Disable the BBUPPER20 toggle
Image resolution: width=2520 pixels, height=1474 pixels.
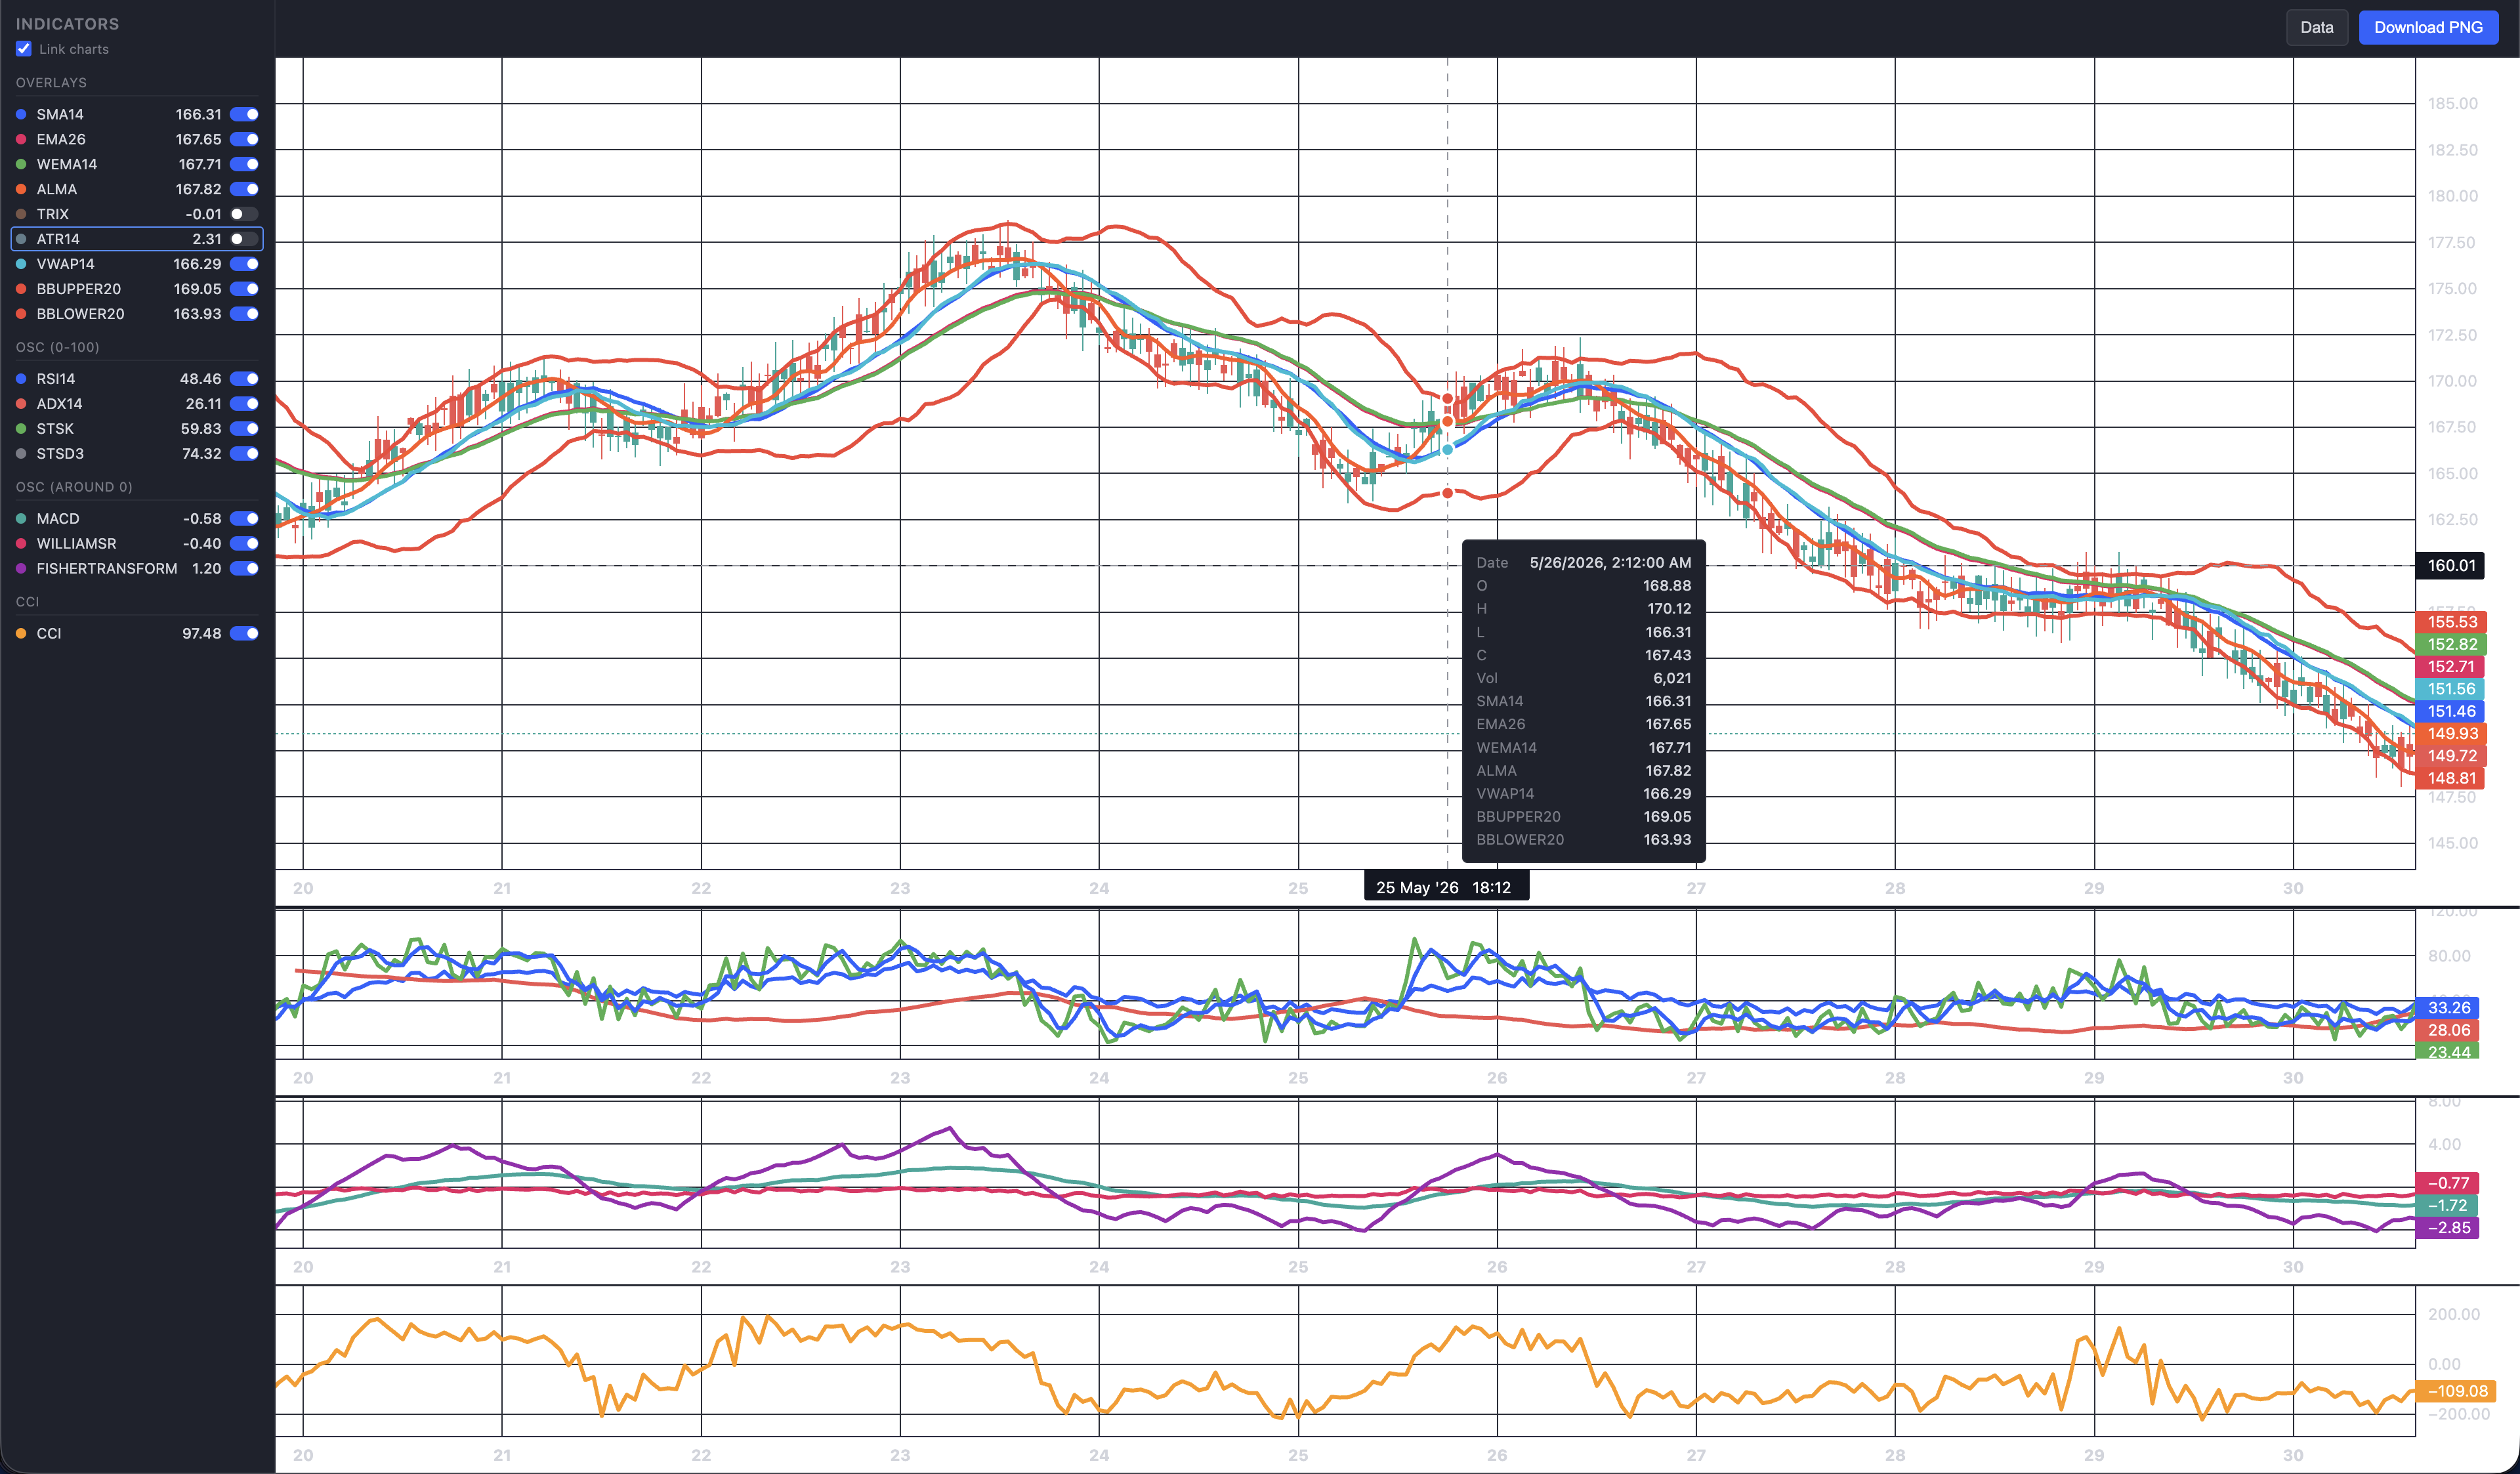point(244,289)
